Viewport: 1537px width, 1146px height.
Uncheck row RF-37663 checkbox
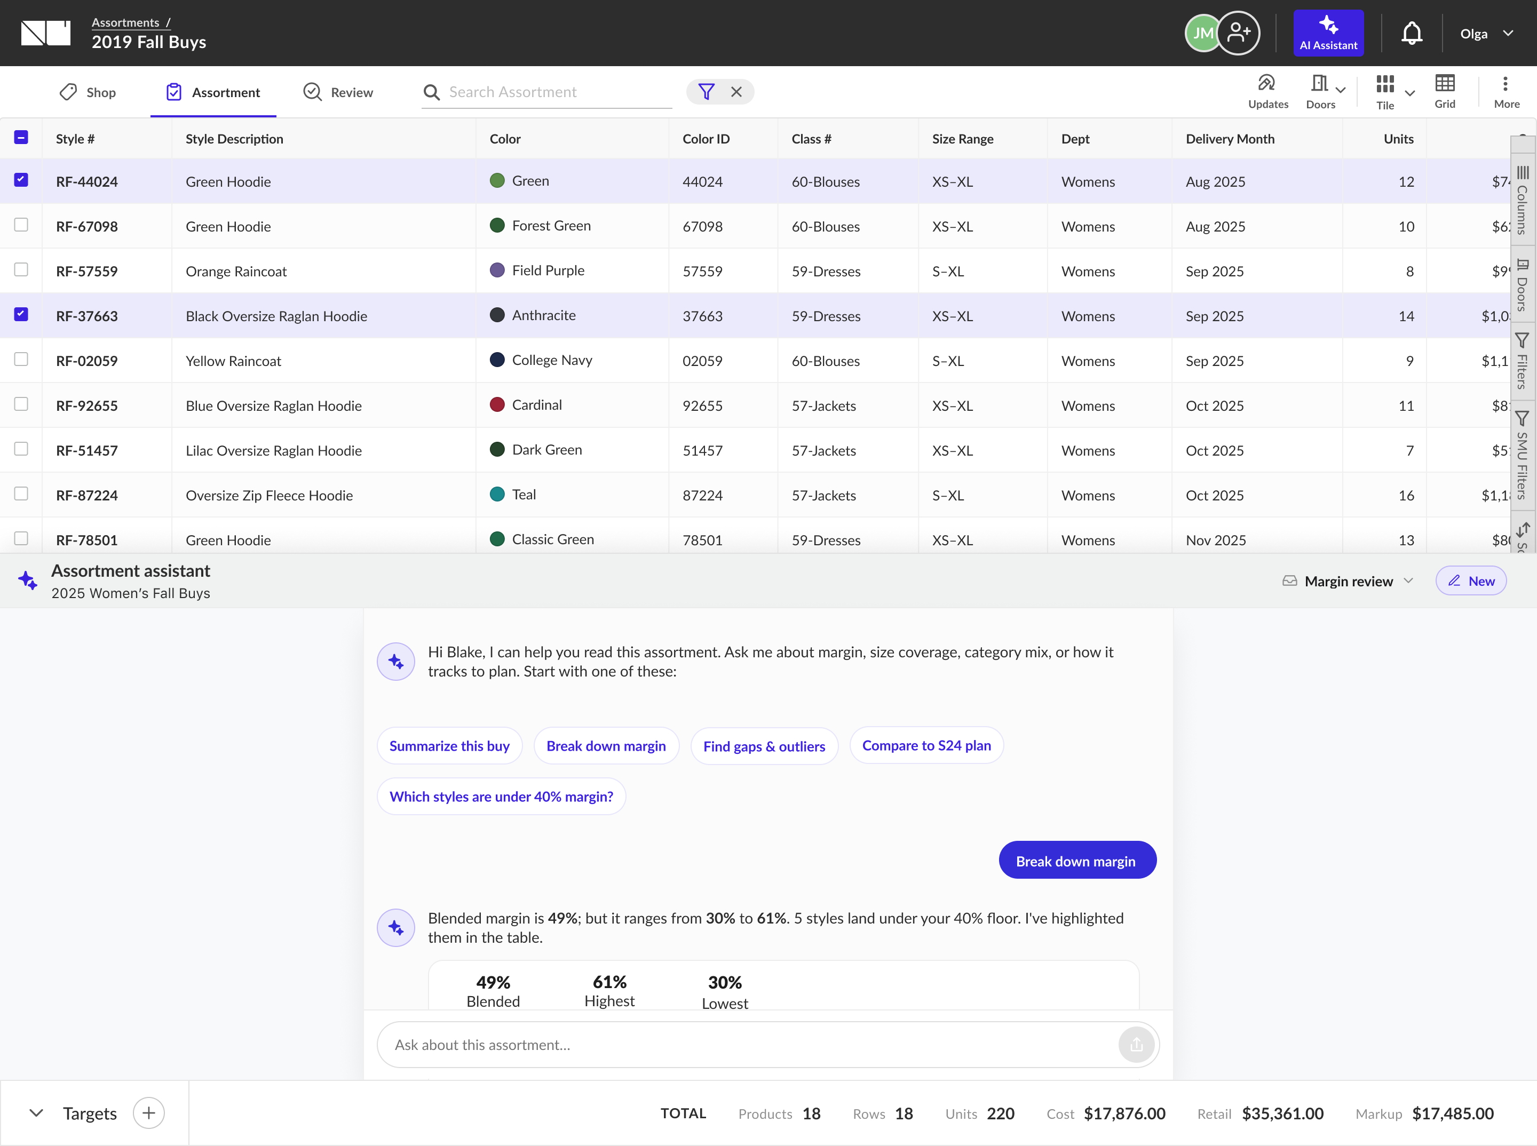tap(21, 314)
